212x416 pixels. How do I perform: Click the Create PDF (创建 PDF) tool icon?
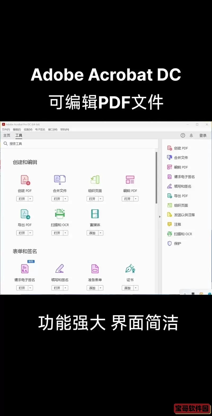(25, 180)
